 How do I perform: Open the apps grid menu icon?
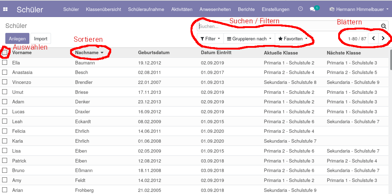tap(5, 10)
